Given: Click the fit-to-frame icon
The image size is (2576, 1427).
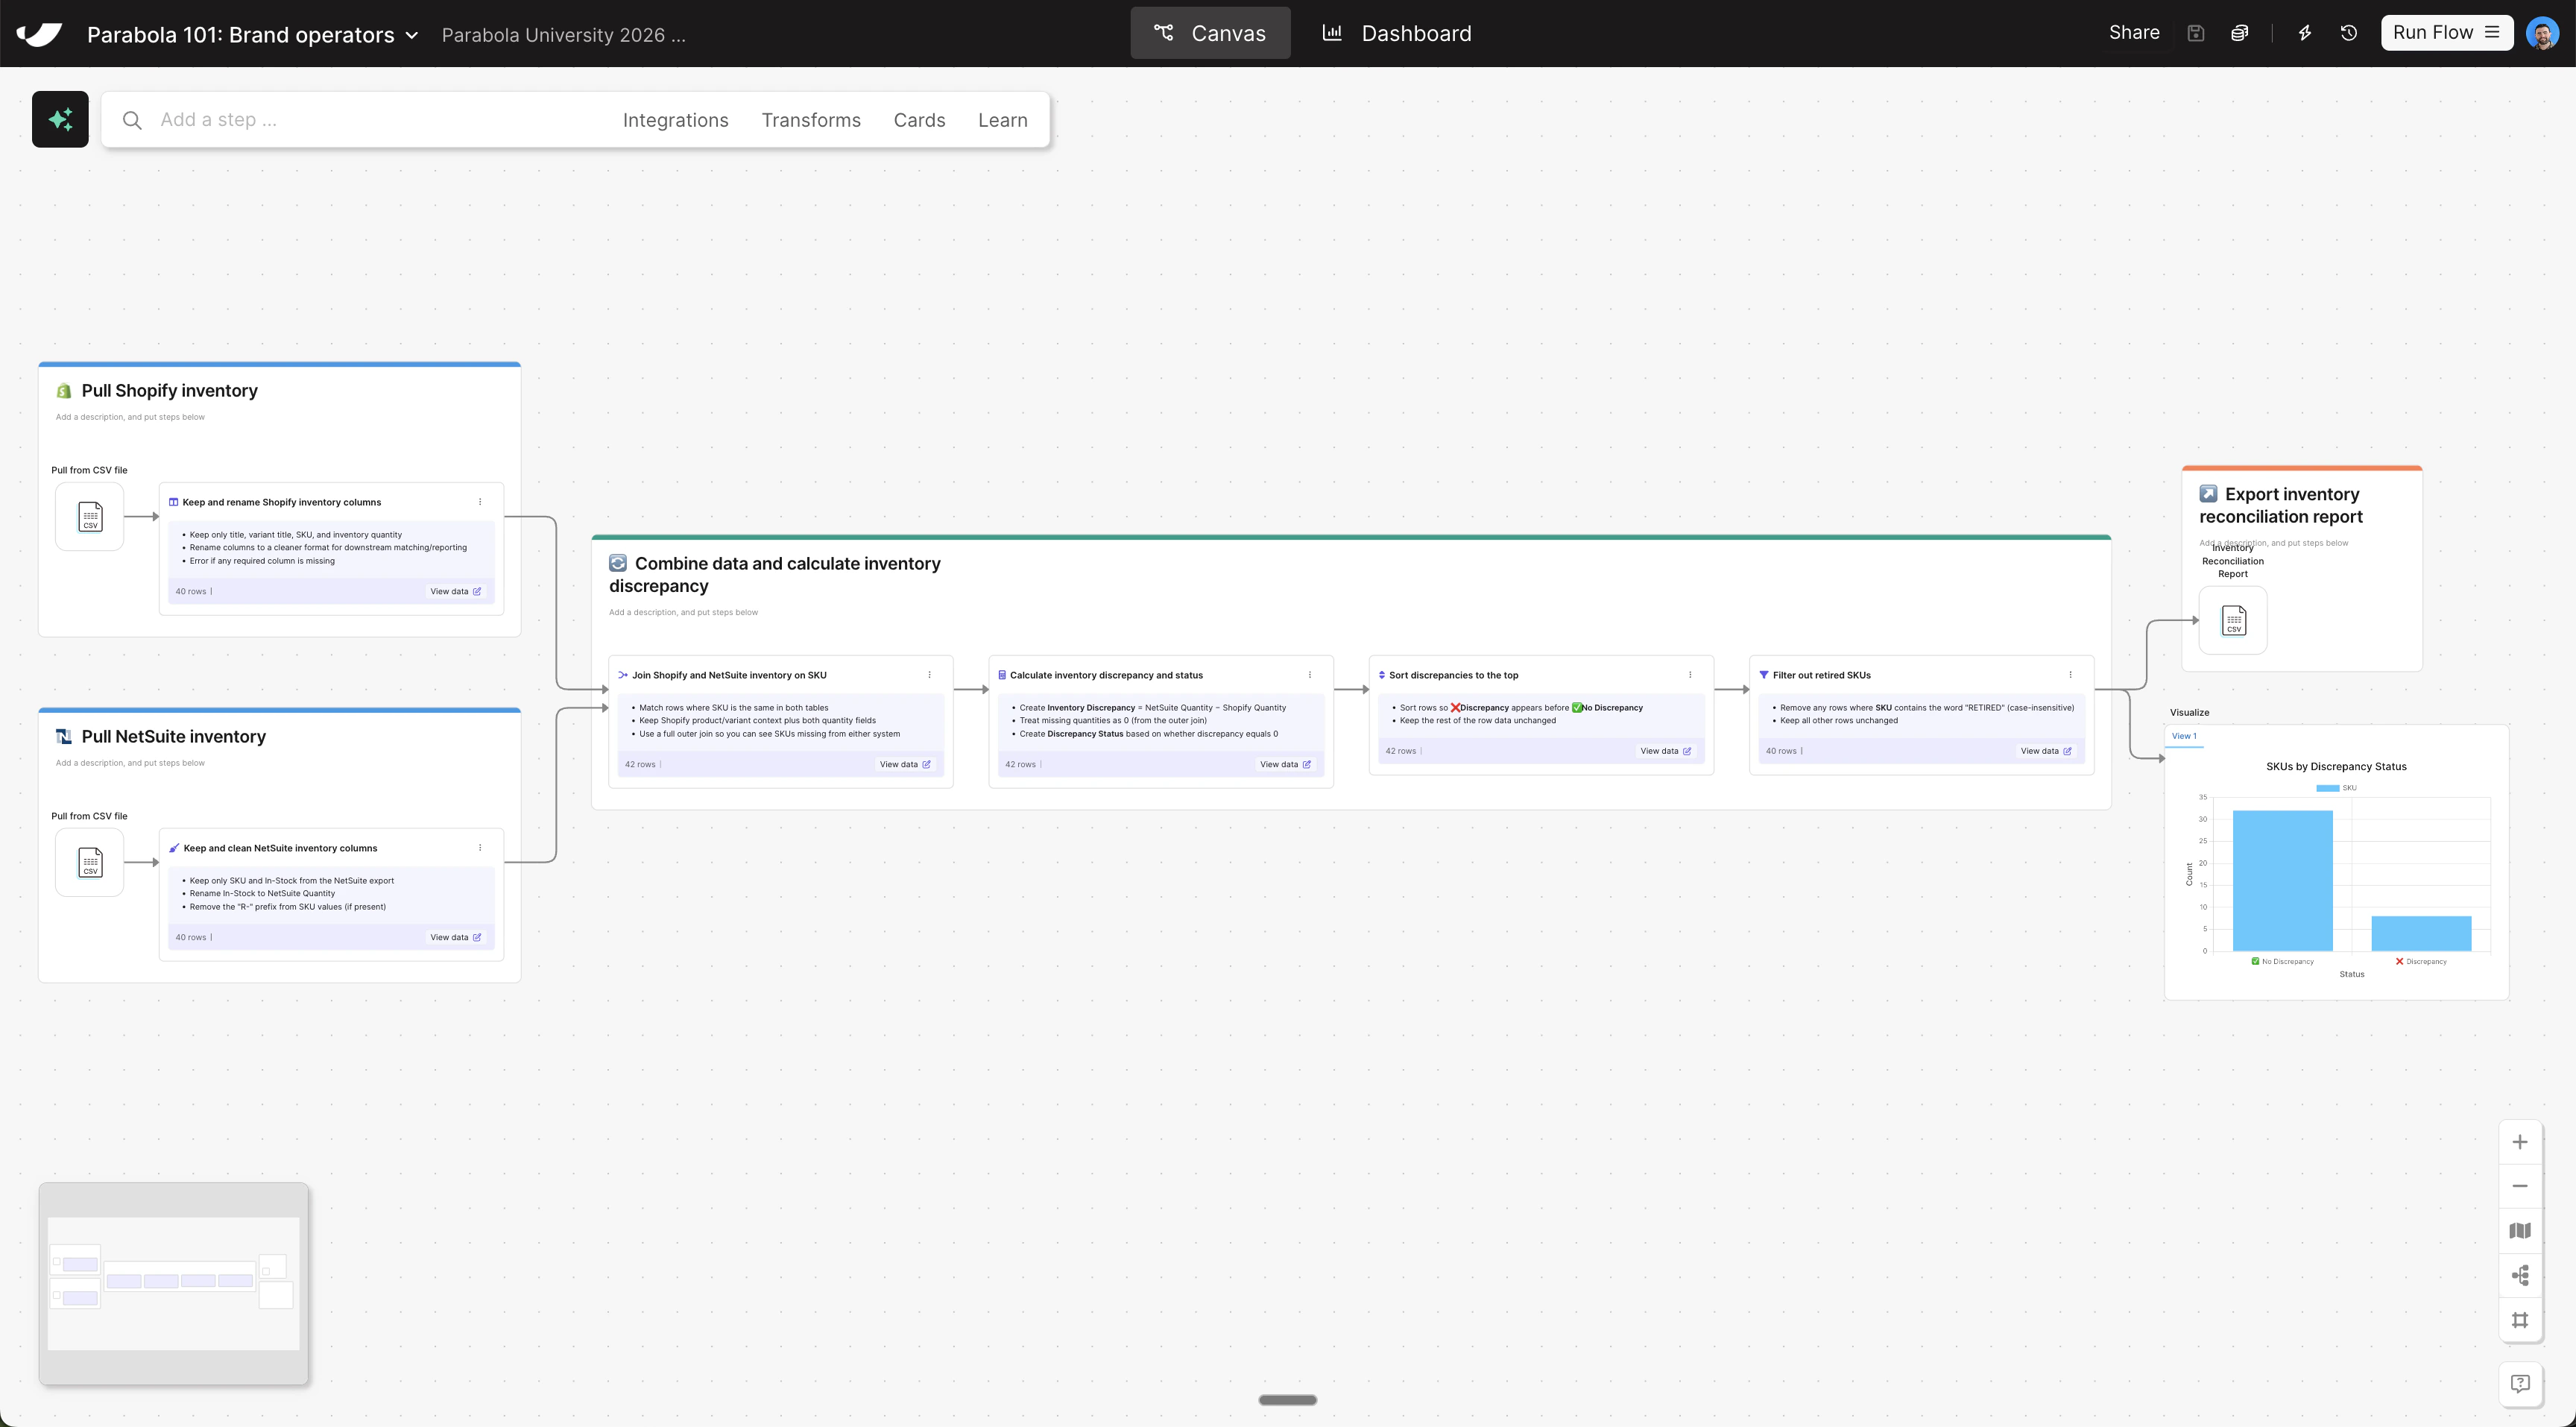Looking at the screenshot, I should (x=2520, y=1320).
